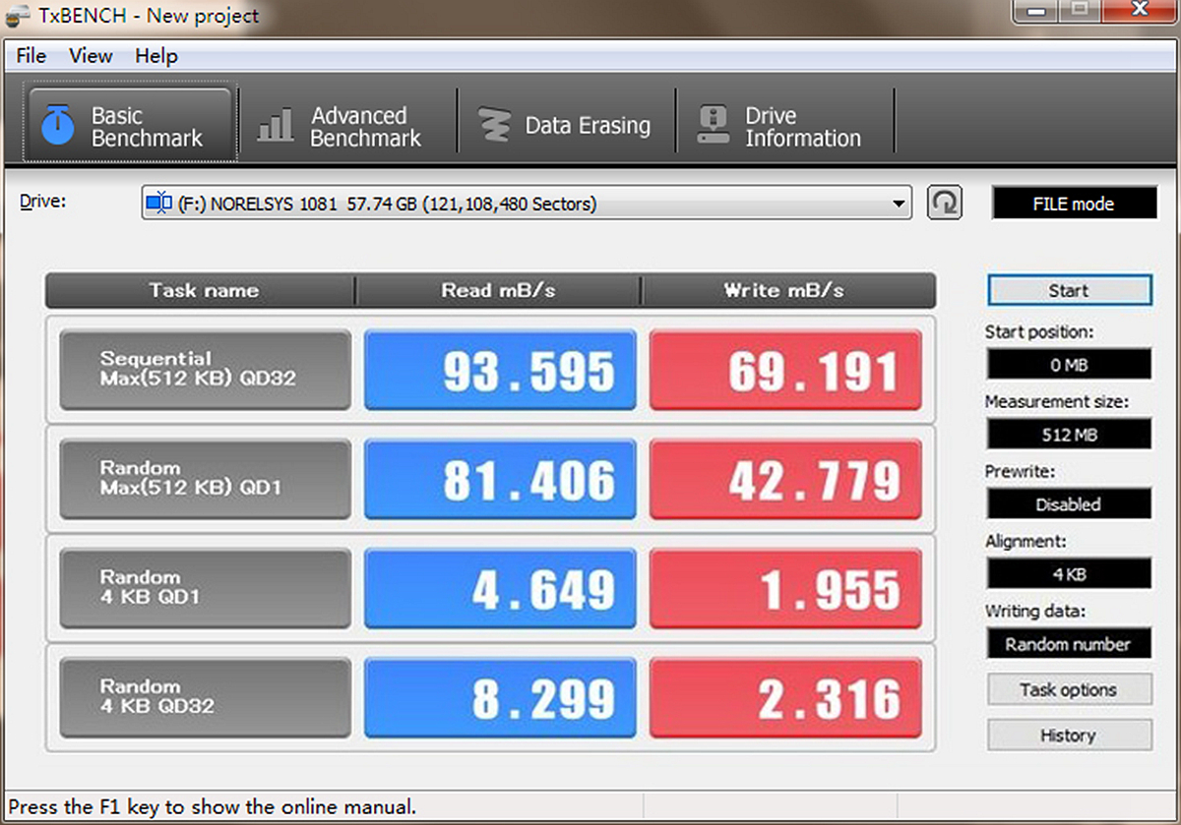This screenshot has height=825, width=1181.
Task: Open Task options
Action: (1069, 689)
